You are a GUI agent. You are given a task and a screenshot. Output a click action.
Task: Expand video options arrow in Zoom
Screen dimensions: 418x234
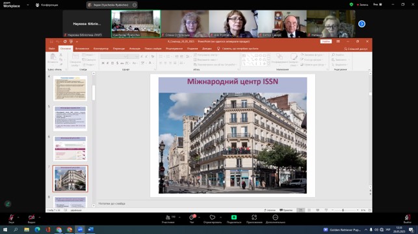(40, 217)
